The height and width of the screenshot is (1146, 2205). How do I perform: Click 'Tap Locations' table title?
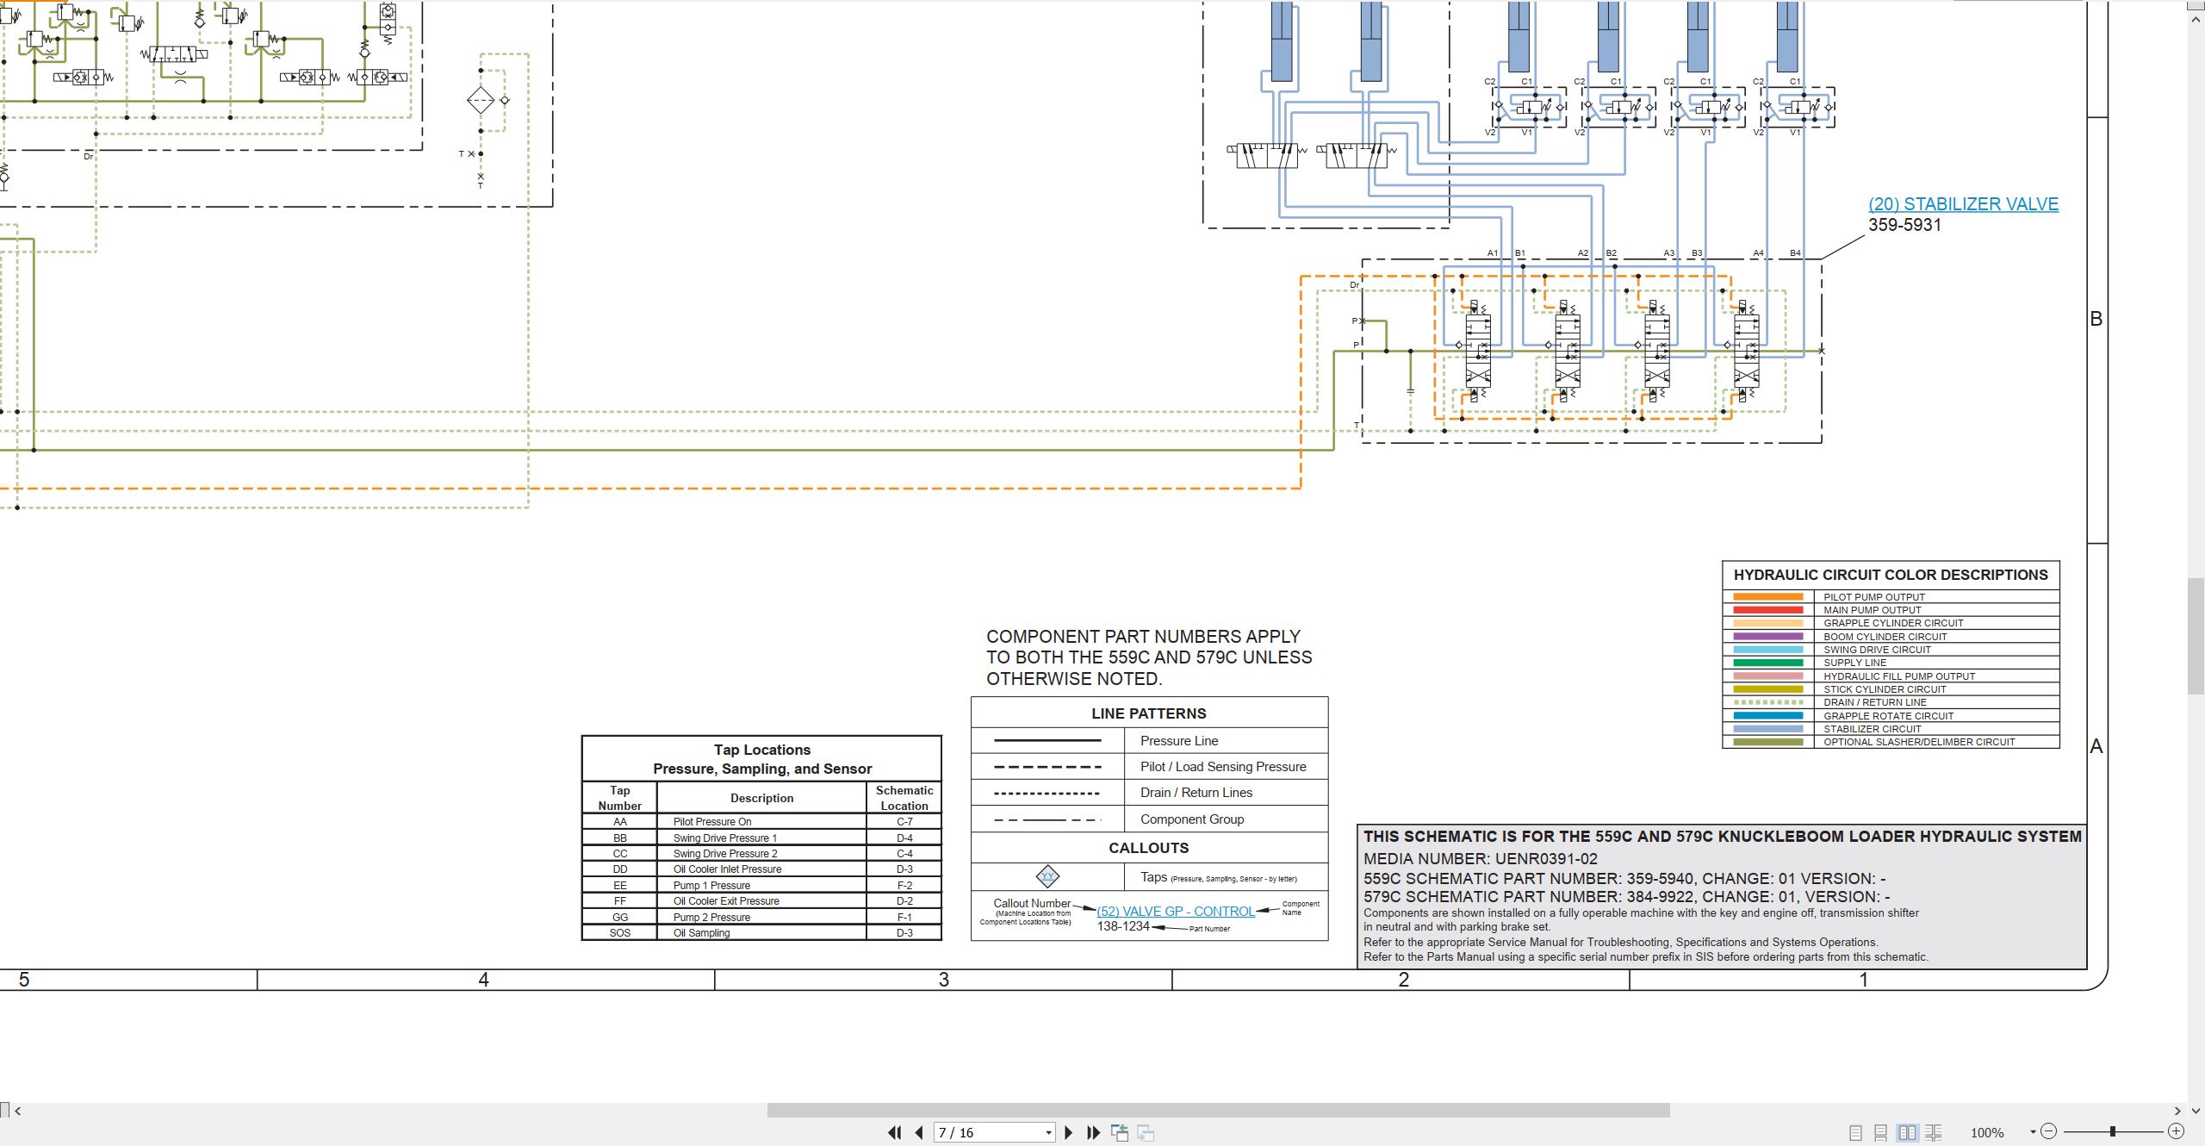[x=761, y=750]
